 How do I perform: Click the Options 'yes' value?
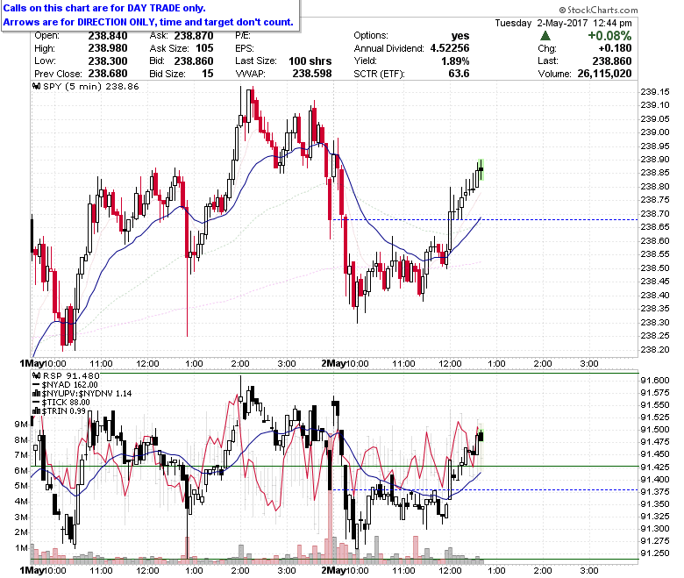point(460,36)
